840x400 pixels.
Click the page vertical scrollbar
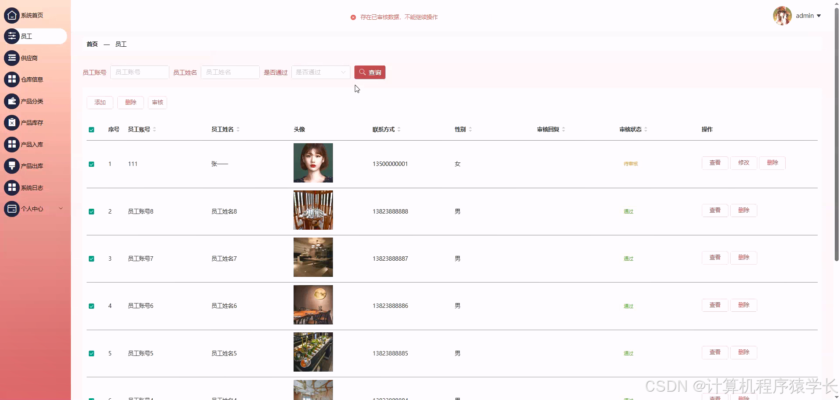836,135
